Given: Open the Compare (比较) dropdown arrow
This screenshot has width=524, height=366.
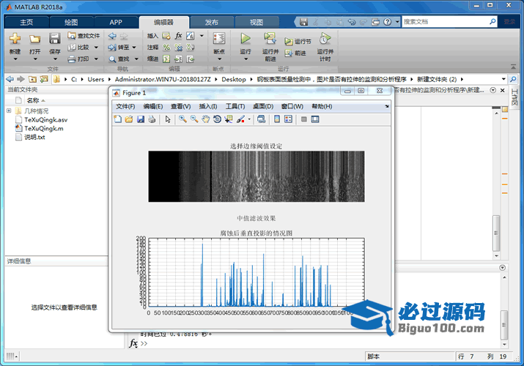Looking at the screenshot, I should pyautogui.click(x=96, y=48).
